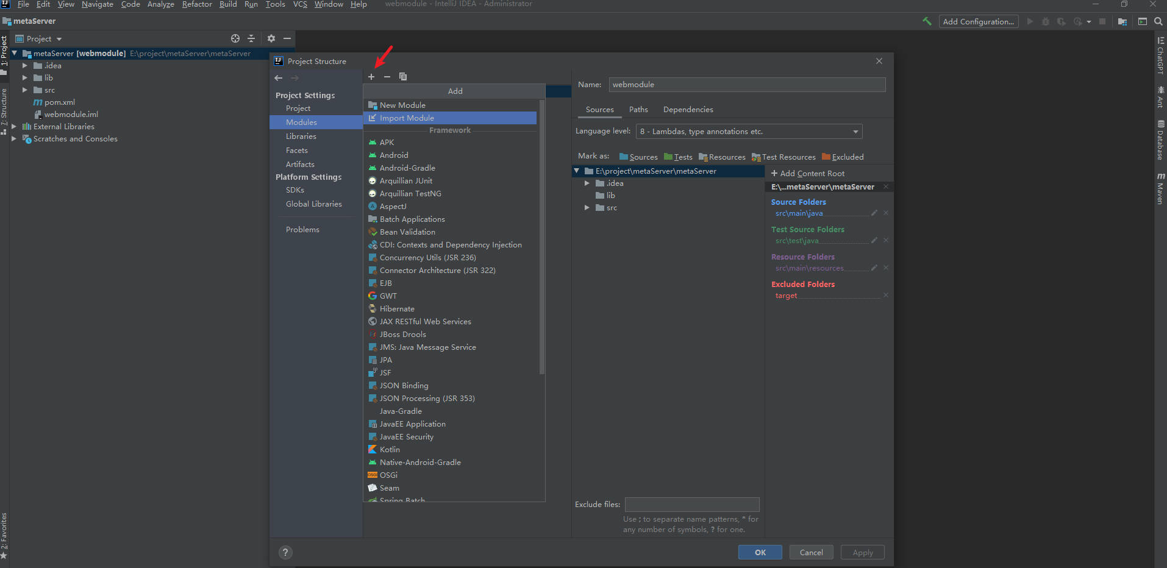Open the Favorites tool window

[4, 536]
